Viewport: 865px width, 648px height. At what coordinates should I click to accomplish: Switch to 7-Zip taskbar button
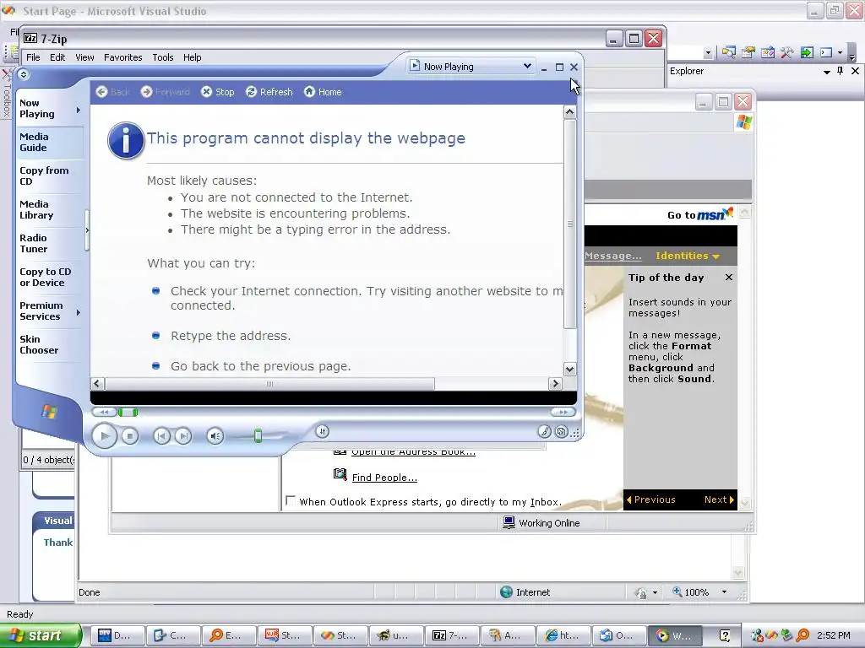click(452, 635)
